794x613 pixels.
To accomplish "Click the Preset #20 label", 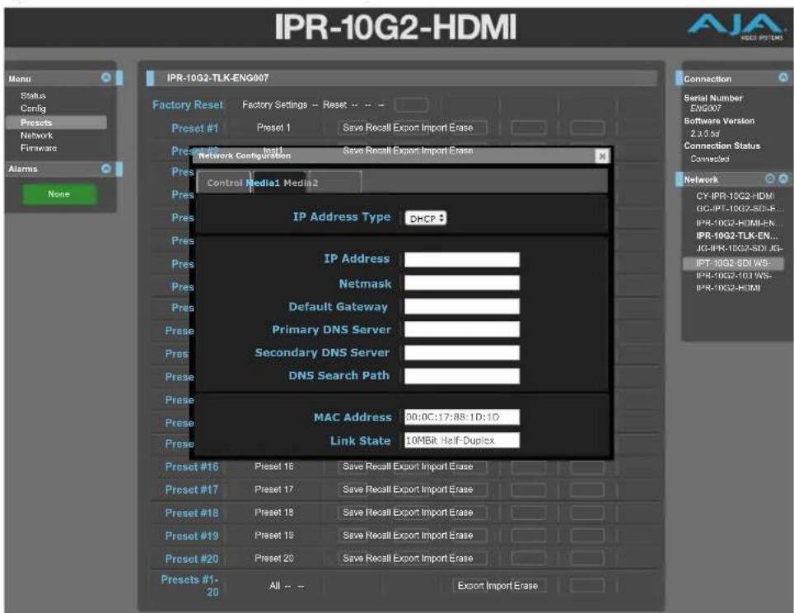I will click(192, 559).
